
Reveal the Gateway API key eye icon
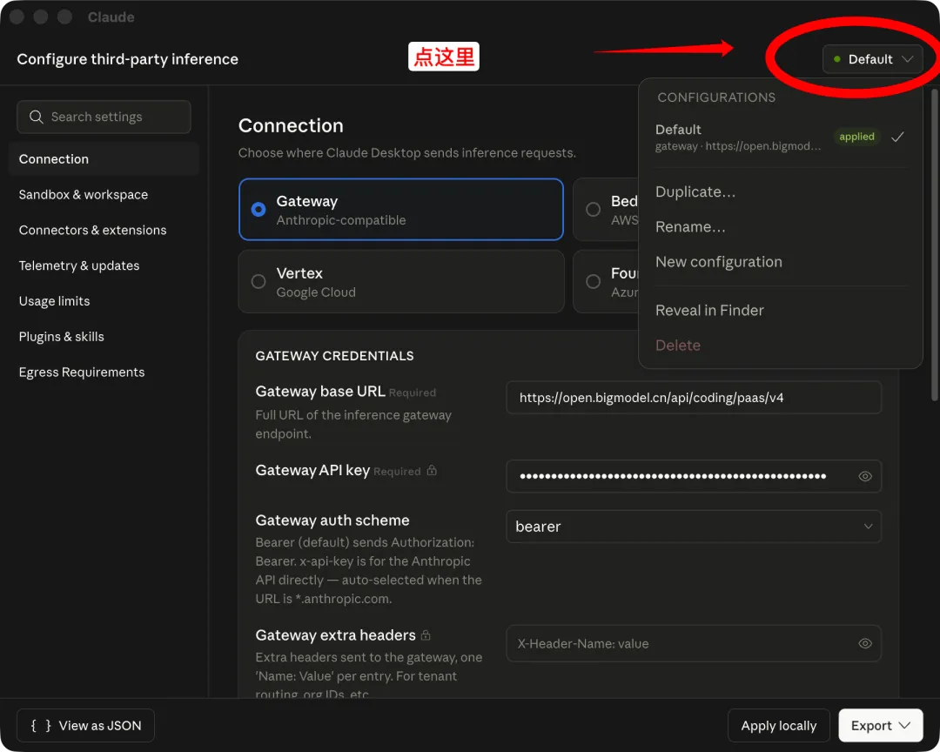tap(864, 476)
